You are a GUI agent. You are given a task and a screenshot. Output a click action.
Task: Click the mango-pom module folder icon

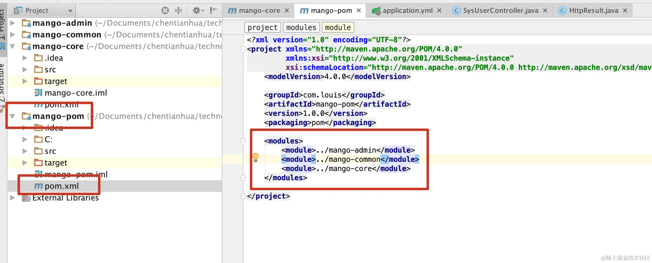click(26, 116)
